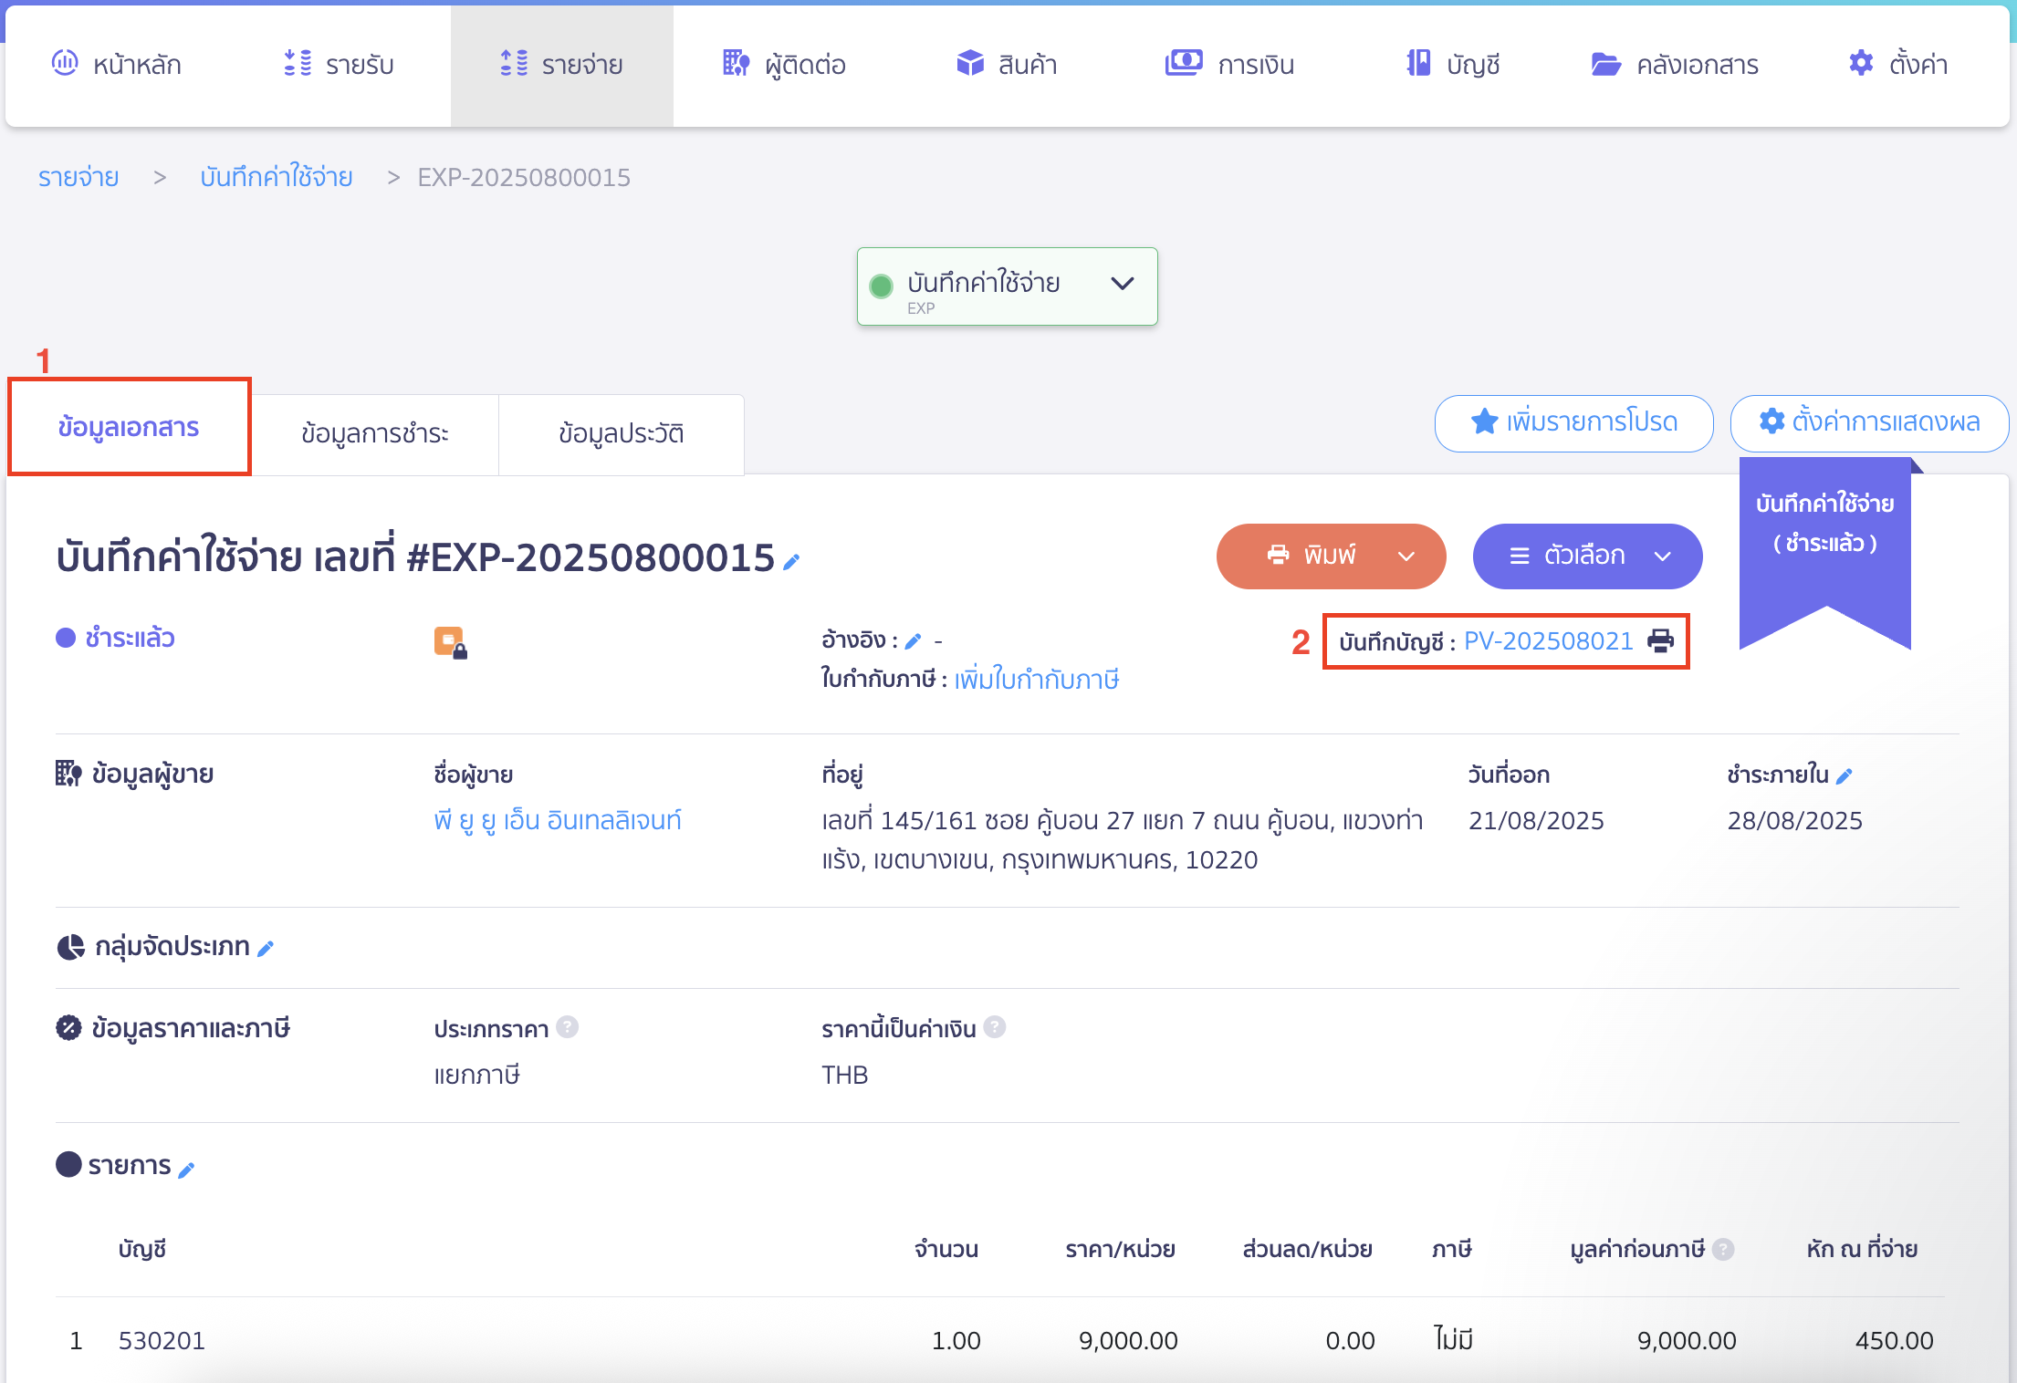Click the หน้าหลัก dashboard chart icon
The height and width of the screenshot is (1383, 2017).
point(65,63)
